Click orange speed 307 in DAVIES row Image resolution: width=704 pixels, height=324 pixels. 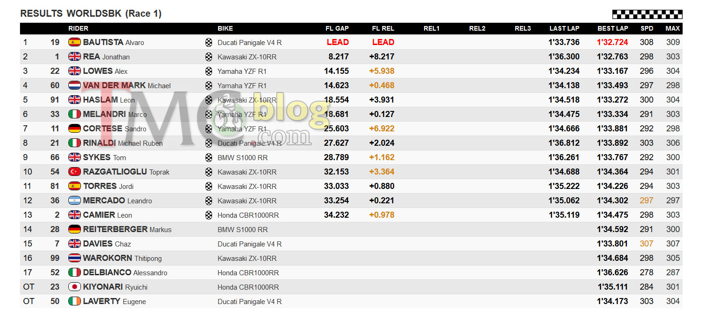coord(646,244)
